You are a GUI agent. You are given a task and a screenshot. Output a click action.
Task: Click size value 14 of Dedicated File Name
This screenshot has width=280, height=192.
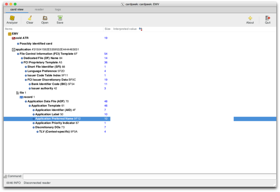coord(106,58)
